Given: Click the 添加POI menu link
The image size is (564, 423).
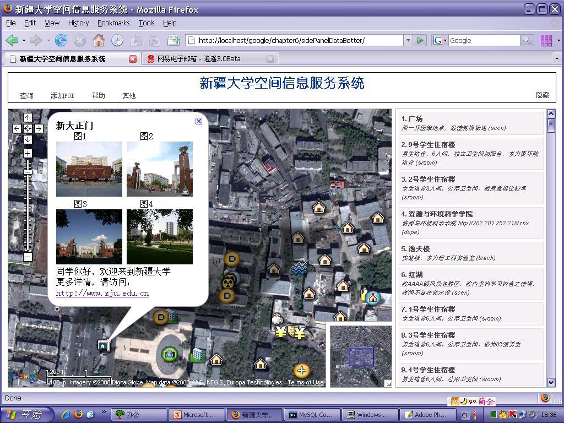Looking at the screenshot, I should (62, 95).
